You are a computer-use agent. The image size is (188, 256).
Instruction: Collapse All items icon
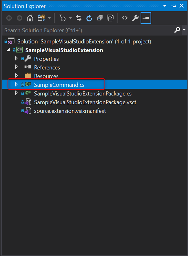point(100,18)
